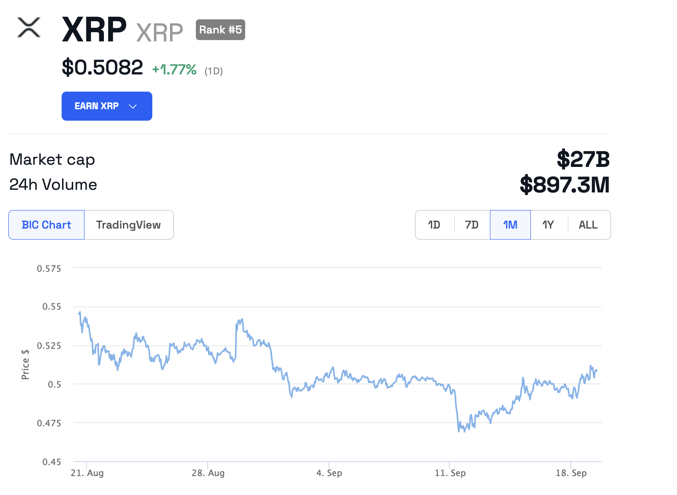Viewport: 677px width, 495px height.
Task: Click the XRP ticker symbol label
Action: [159, 31]
